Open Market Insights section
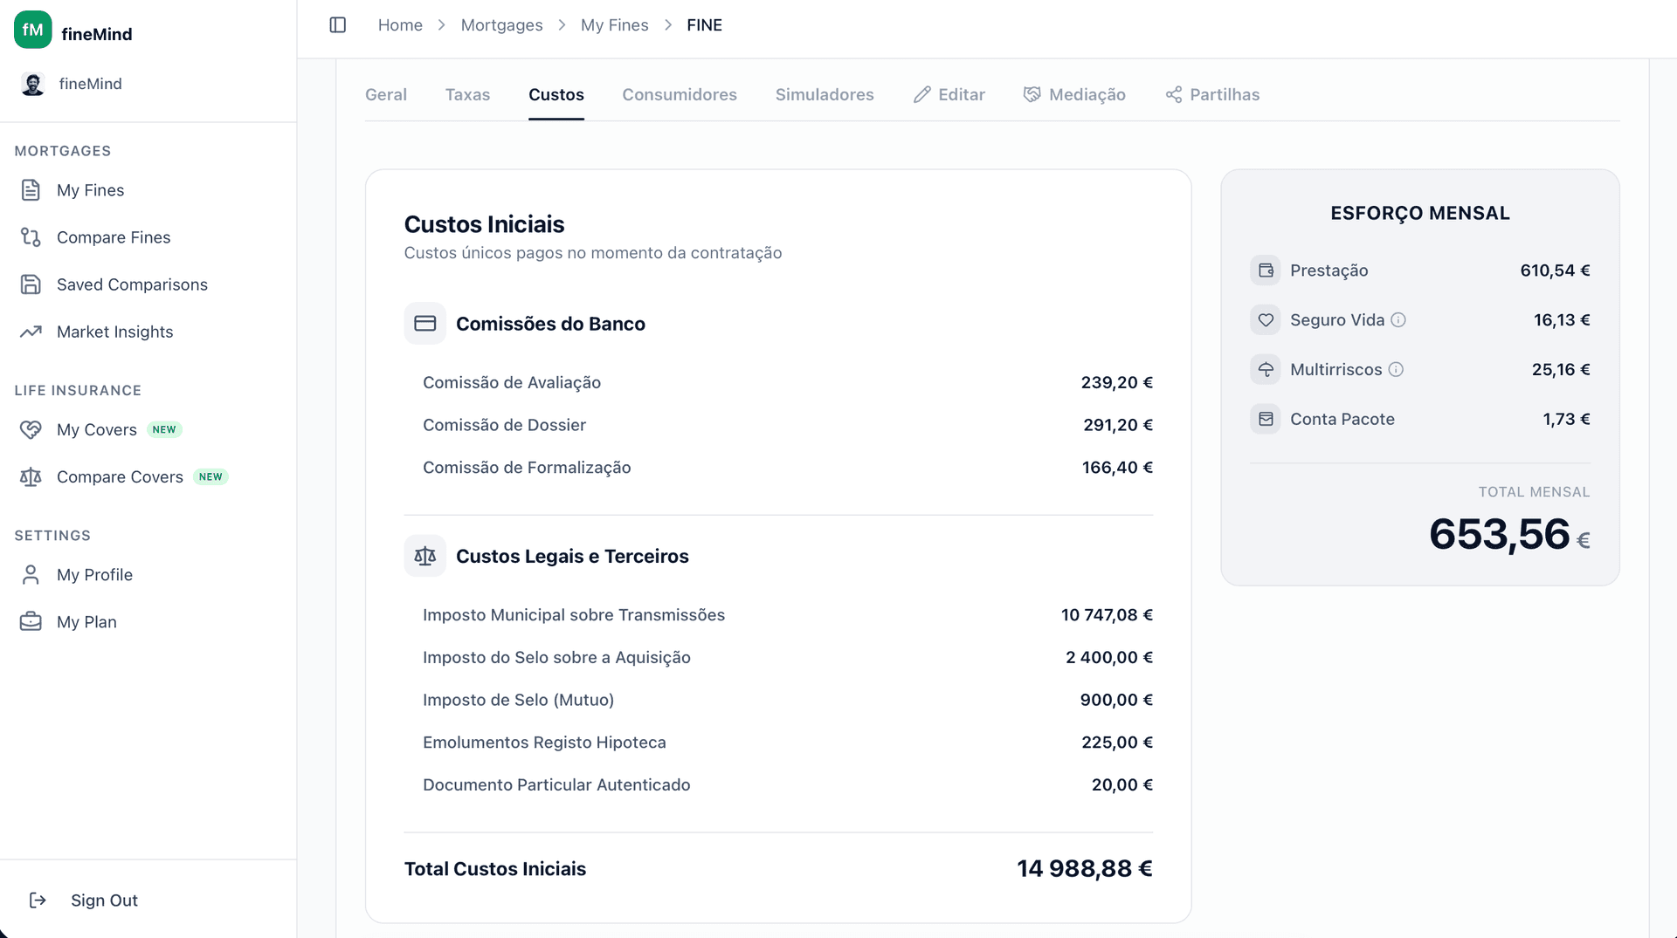 (x=114, y=332)
